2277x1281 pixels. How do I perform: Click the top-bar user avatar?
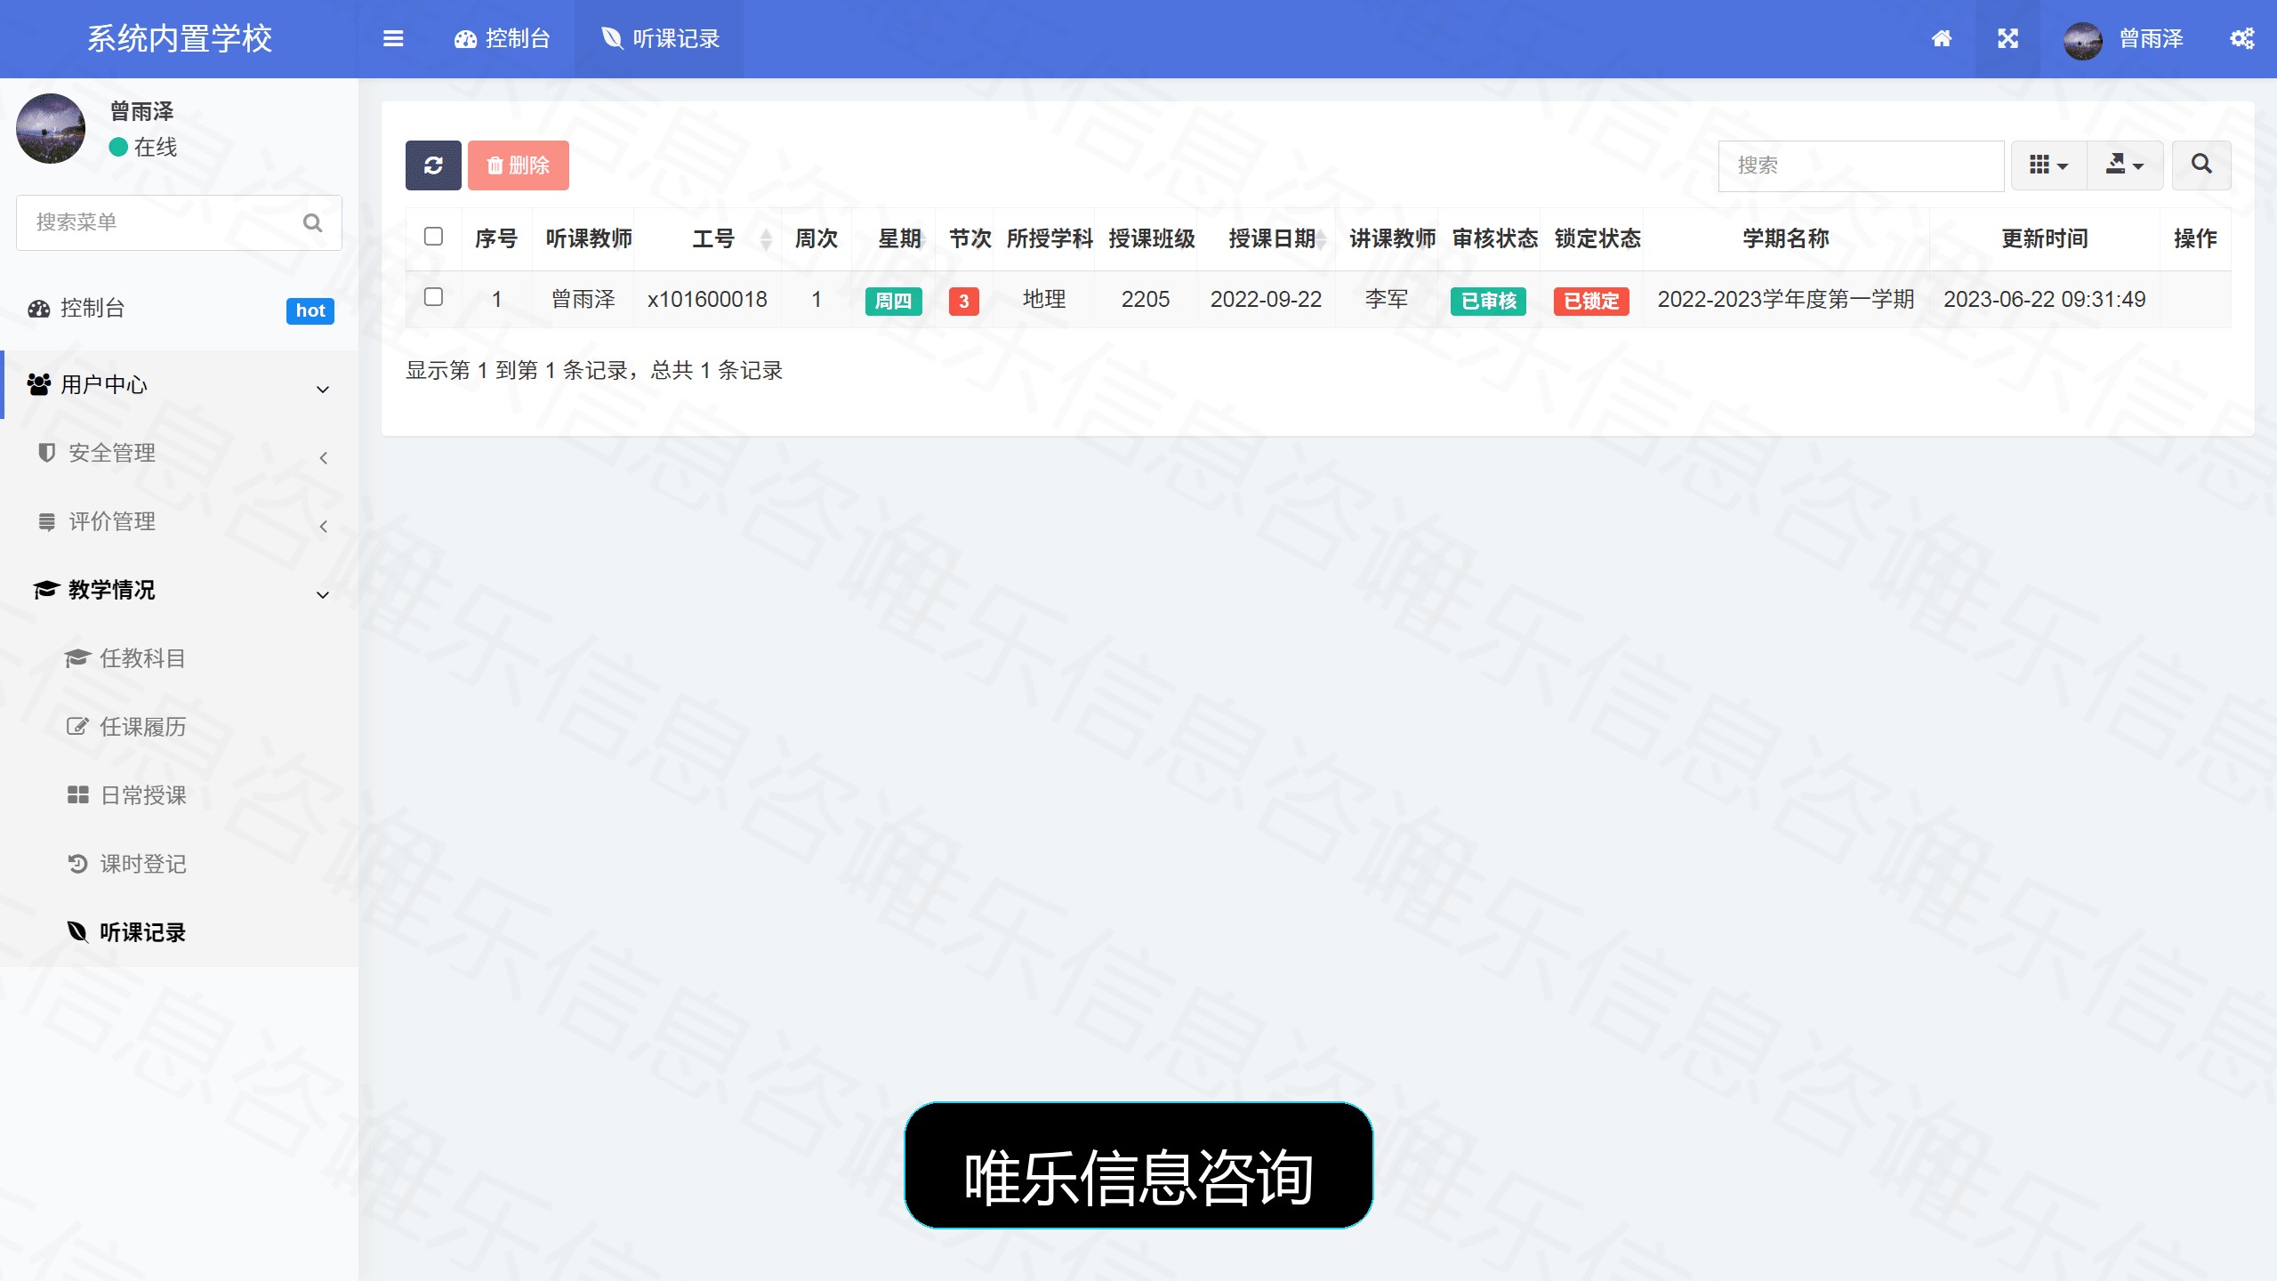click(x=2083, y=39)
